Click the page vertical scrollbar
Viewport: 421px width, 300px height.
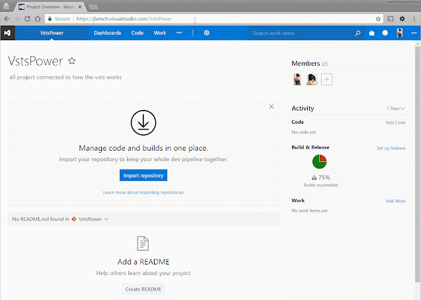(417, 164)
